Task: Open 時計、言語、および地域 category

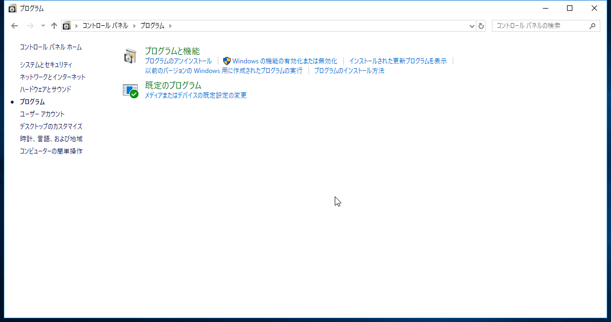Action: coord(51,139)
